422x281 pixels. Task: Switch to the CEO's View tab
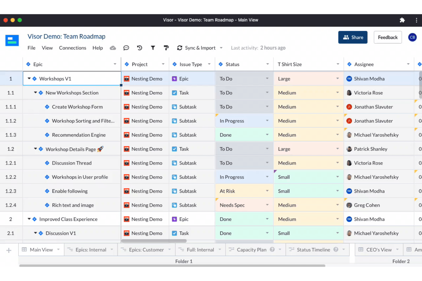coord(379,250)
